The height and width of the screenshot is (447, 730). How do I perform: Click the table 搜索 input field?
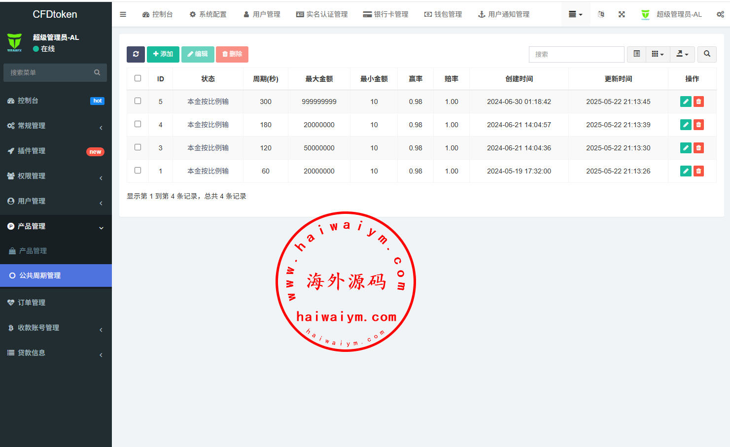576,54
